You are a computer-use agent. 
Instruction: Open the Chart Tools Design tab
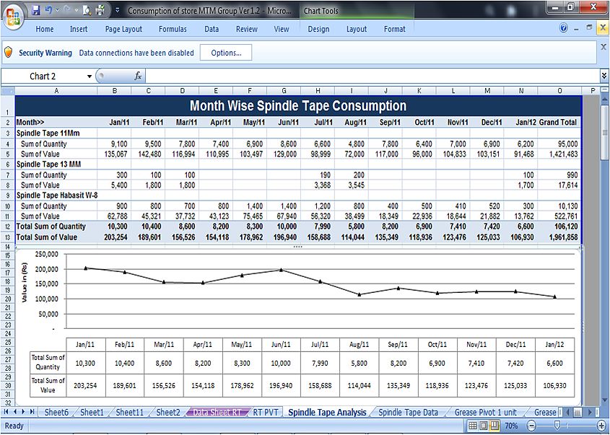coord(318,29)
